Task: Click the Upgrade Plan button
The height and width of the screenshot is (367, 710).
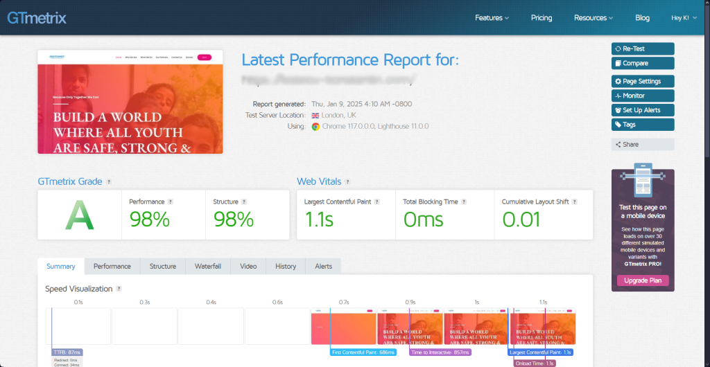Action: tap(643, 280)
